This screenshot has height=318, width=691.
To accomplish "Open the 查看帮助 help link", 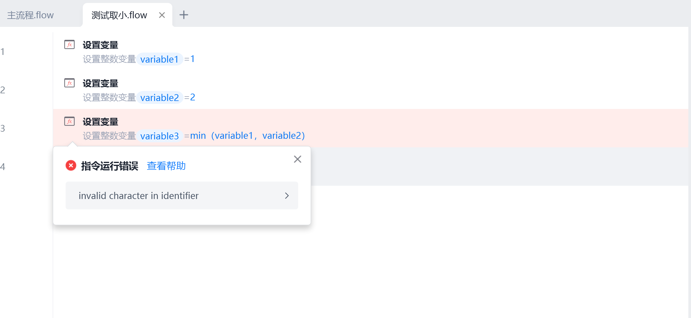I will point(166,166).
